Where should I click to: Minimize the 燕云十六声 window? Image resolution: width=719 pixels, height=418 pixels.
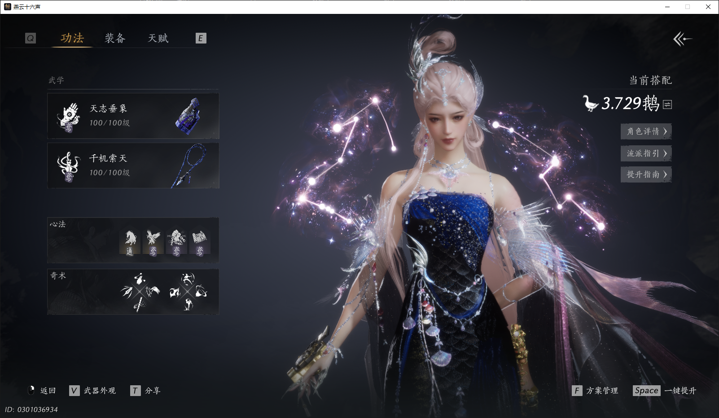pyautogui.click(x=667, y=7)
